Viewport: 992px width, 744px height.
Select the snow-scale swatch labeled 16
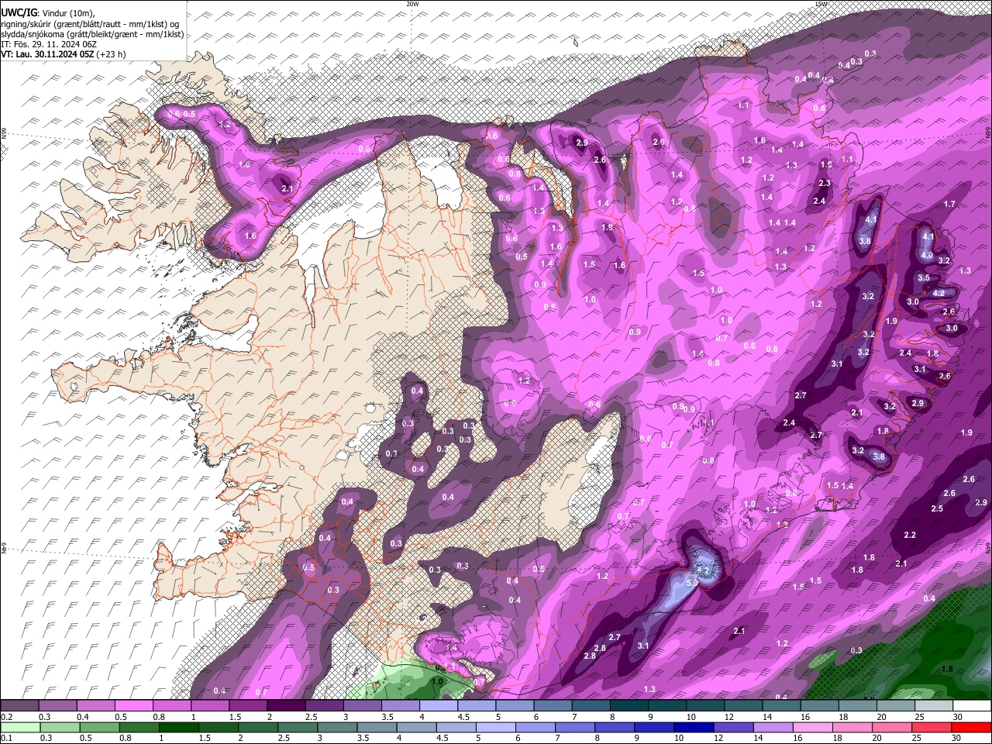819,706
